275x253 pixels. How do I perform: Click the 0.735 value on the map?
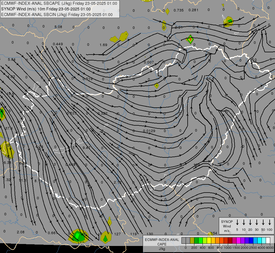[x=179, y=10]
